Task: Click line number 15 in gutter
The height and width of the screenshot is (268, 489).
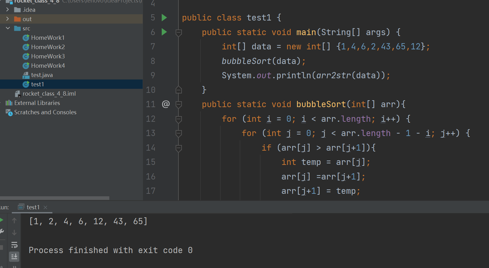Action: (150, 162)
